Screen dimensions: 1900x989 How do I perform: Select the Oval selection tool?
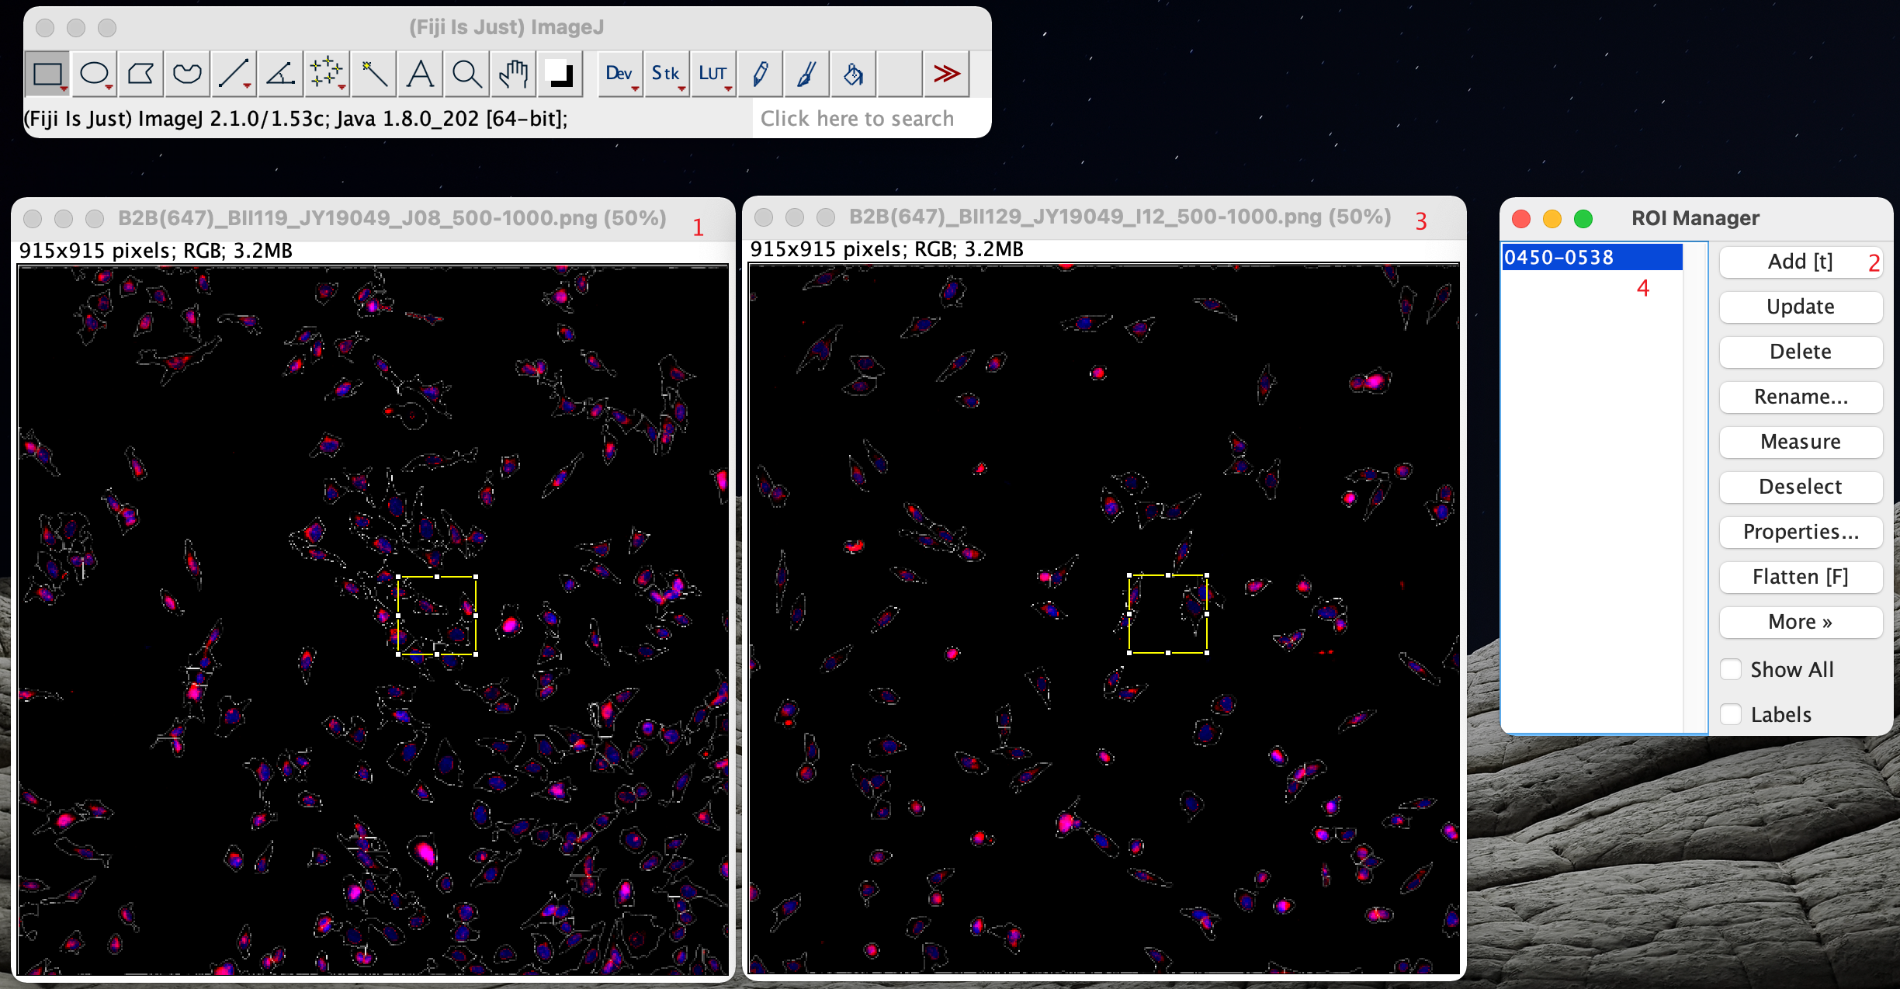pyautogui.click(x=94, y=74)
